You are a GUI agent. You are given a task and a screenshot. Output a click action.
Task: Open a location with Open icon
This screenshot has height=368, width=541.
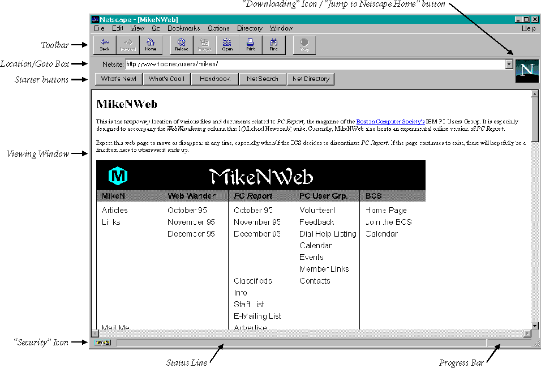(x=227, y=45)
